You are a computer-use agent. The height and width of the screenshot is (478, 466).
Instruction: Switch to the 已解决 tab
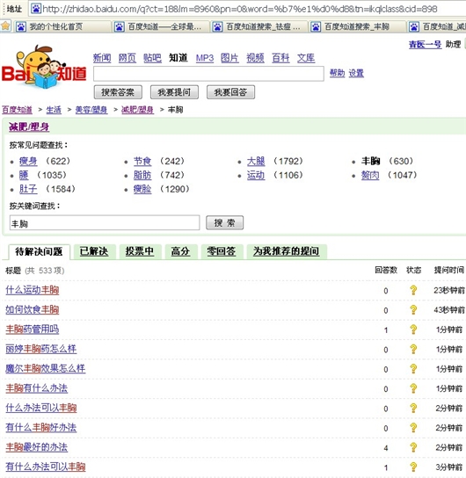coord(94,251)
